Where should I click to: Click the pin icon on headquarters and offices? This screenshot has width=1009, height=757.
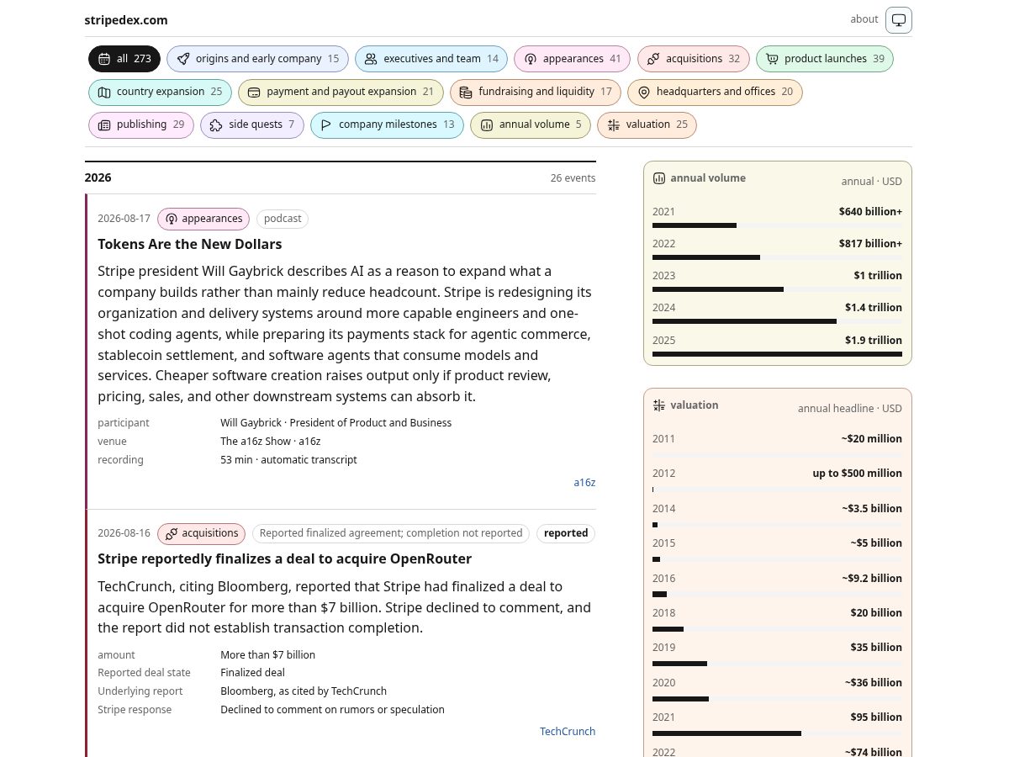pos(644,92)
